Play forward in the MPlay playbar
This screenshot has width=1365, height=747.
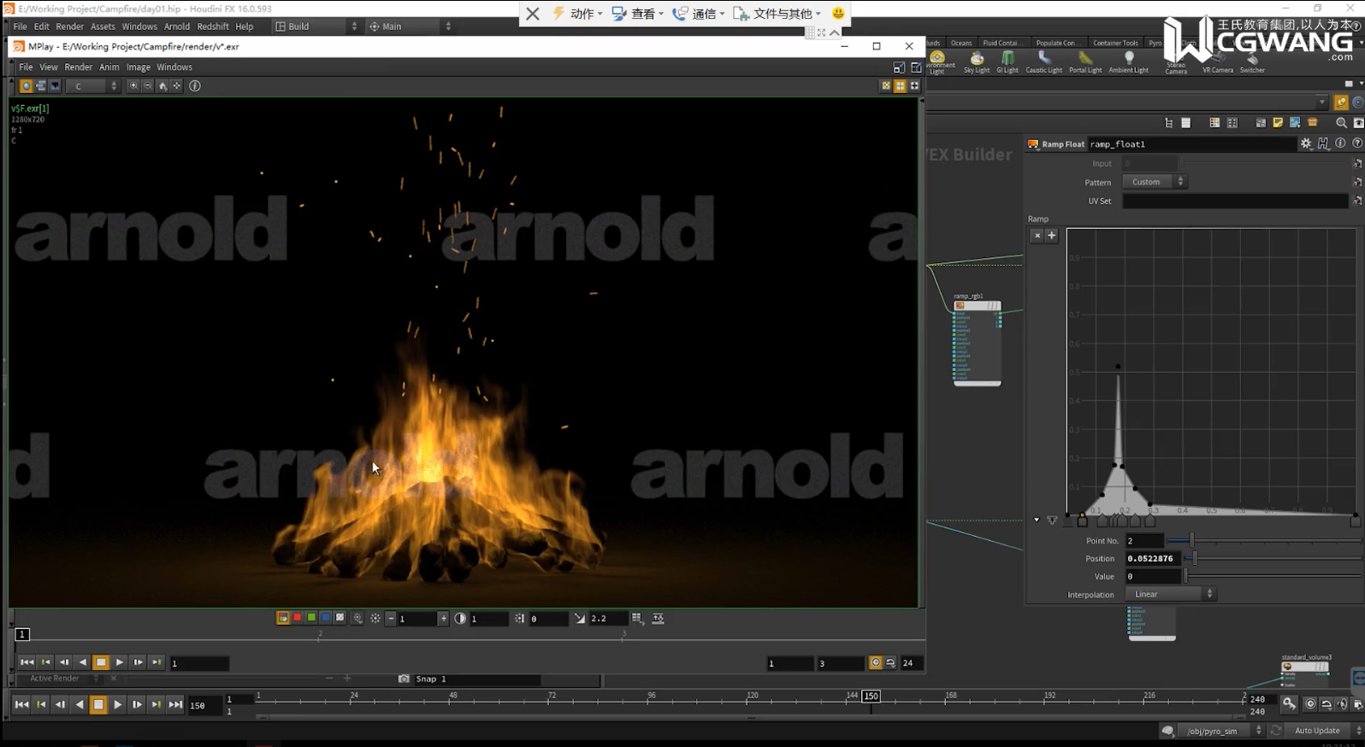(x=120, y=662)
